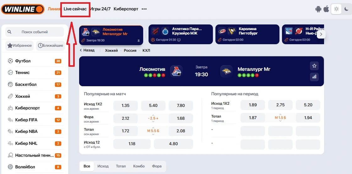Open Хоккей sport category
Image resolution: width=352 pixels, height=174 pixels.
pos(23,96)
